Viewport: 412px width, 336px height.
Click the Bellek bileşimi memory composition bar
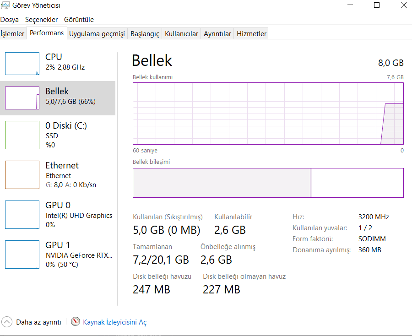click(268, 183)
